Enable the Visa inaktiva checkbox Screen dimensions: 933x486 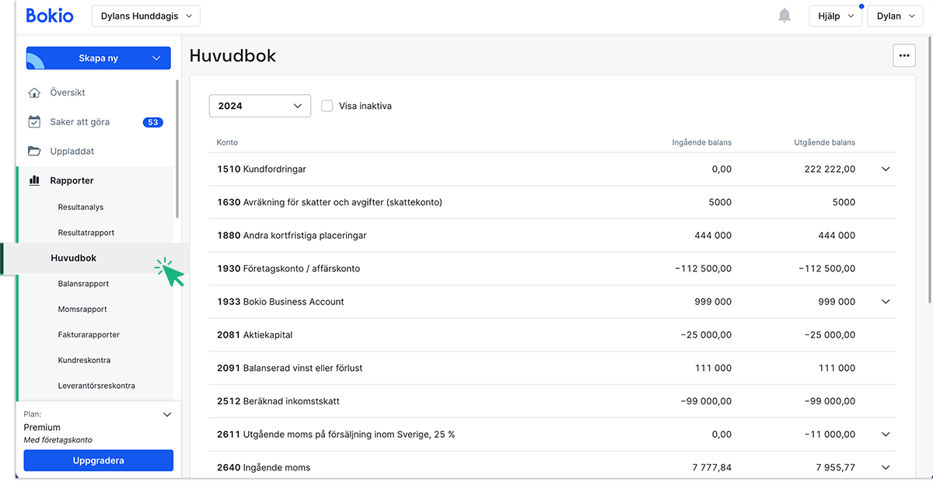(x=327, y=106)
